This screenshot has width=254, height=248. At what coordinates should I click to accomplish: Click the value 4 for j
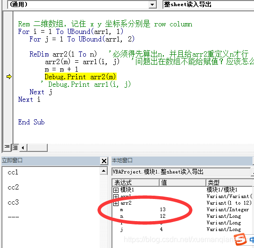pos(161,229)
